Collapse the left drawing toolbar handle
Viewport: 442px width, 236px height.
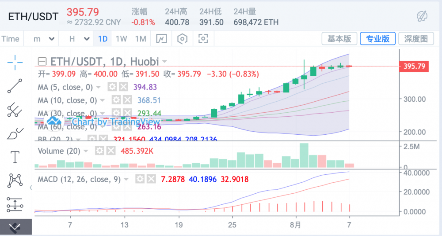[31, 188]
